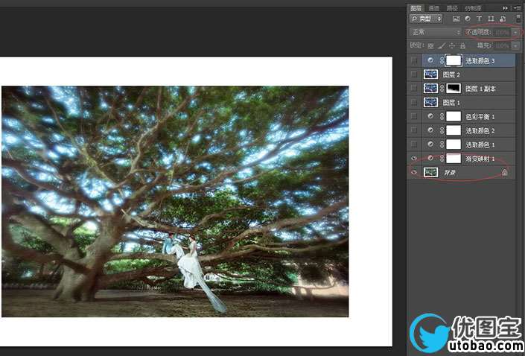Viewport: 525px width, 356px height.
Task: Select the 选取颜色 1 mask thumbnail
Action: tap(454, 144)
